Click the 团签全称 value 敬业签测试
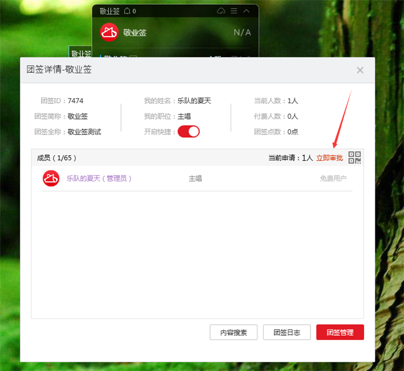 tap(84, 132)
